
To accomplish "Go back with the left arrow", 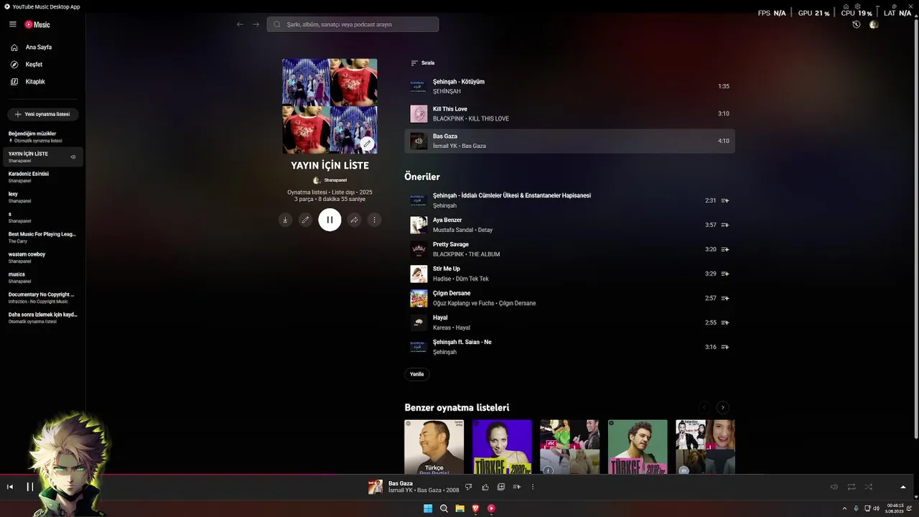I will point(240,24).
